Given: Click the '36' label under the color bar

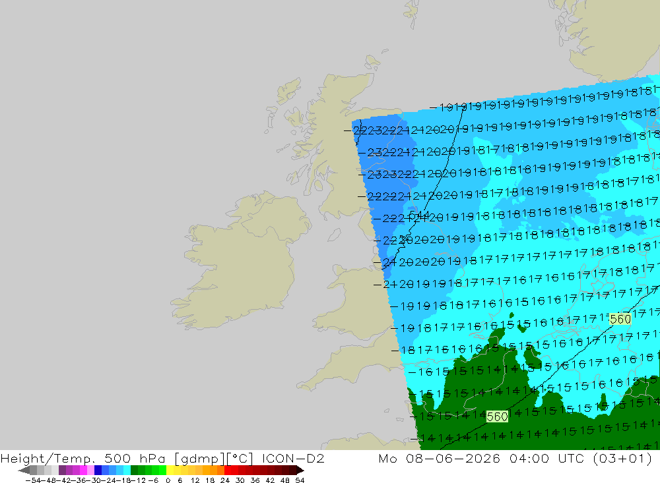Looking at the screenshot, I should [x=255, y=480].
